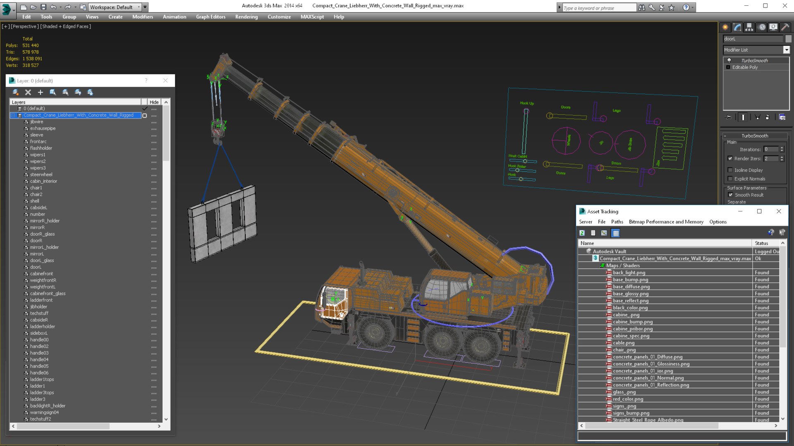Switch to the Create command panel tab
794x446 pixels.
(725, 27)
